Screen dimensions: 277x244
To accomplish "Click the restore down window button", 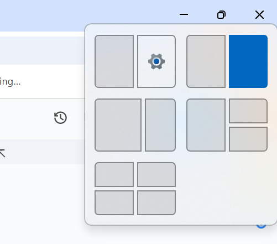I will (221, 14).
